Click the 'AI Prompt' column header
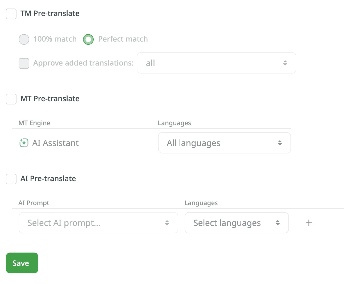This screenshot has width=361, height=284. pos(34,203)
